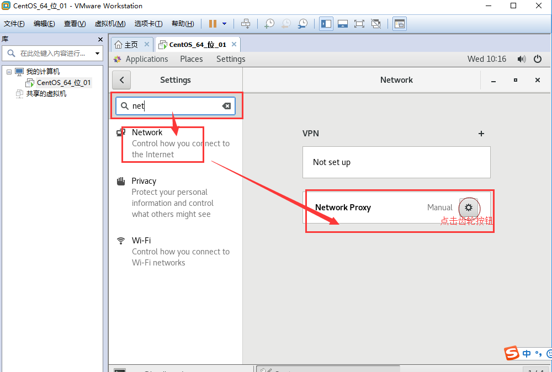This screenshot has height=372, width=552.
Task: Open the 编辑(E) menu
Action: (x=44, y=24)
